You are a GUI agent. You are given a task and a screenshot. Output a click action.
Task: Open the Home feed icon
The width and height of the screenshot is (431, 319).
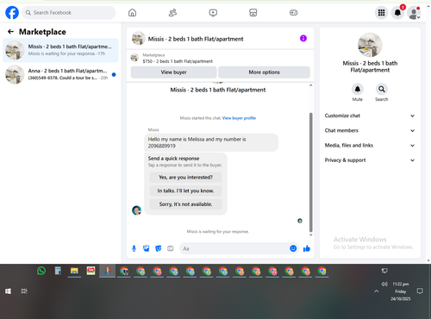132,13
